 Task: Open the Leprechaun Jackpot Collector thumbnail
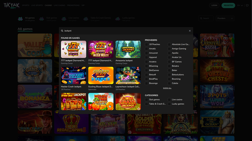(128, 75)
